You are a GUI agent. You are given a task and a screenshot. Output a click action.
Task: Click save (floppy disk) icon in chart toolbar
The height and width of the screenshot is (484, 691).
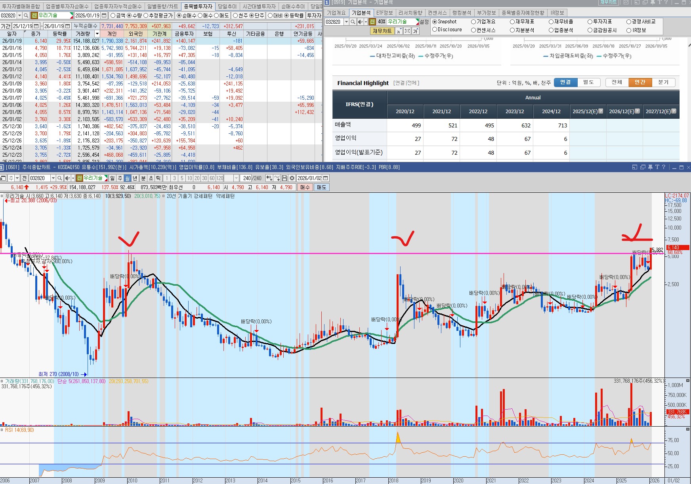point(284,178)
